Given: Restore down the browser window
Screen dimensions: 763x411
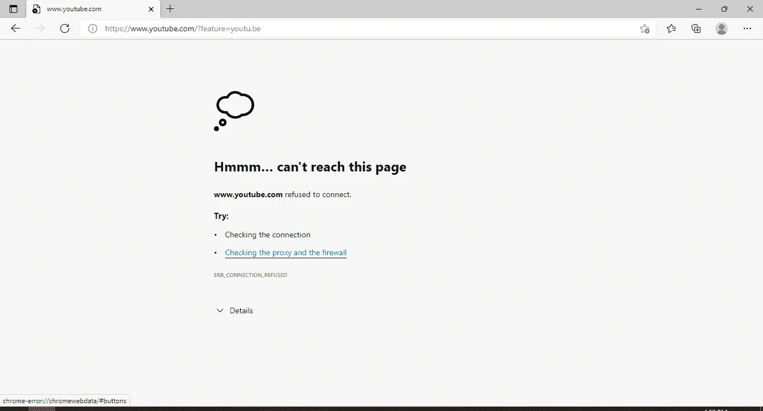Looking at the screenshot, I should (x=724, y=9).
